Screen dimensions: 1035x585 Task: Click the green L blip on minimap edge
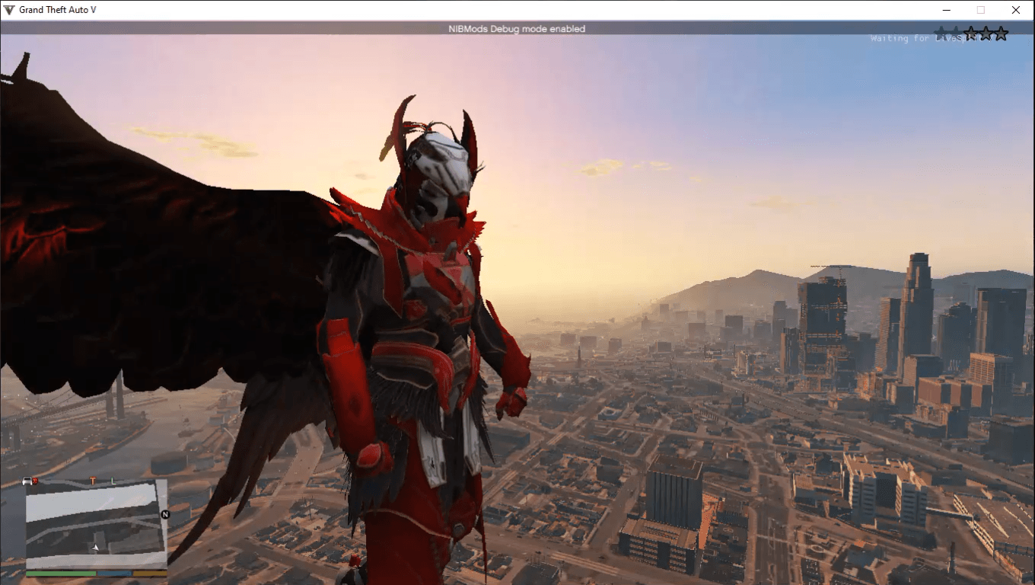pyautogui.click(x=113, y=481)
